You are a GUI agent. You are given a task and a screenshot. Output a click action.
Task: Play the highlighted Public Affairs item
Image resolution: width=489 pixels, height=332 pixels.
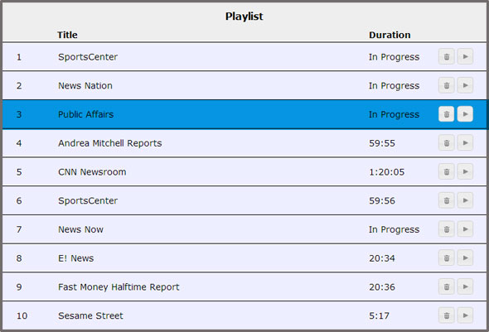[x=465, y=114]
